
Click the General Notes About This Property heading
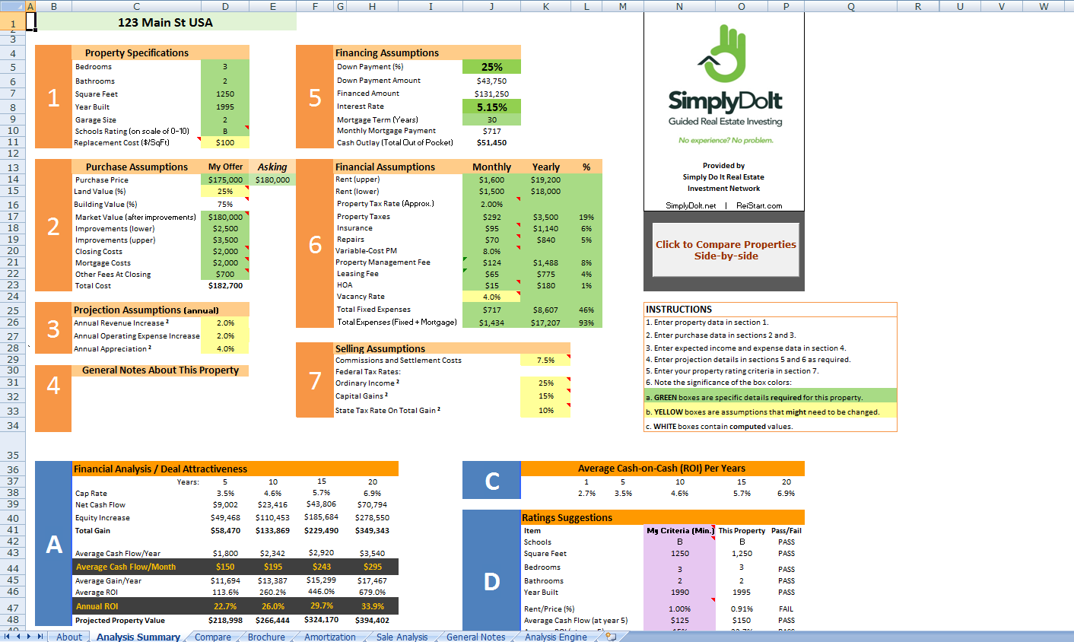(x=160, y=370)
